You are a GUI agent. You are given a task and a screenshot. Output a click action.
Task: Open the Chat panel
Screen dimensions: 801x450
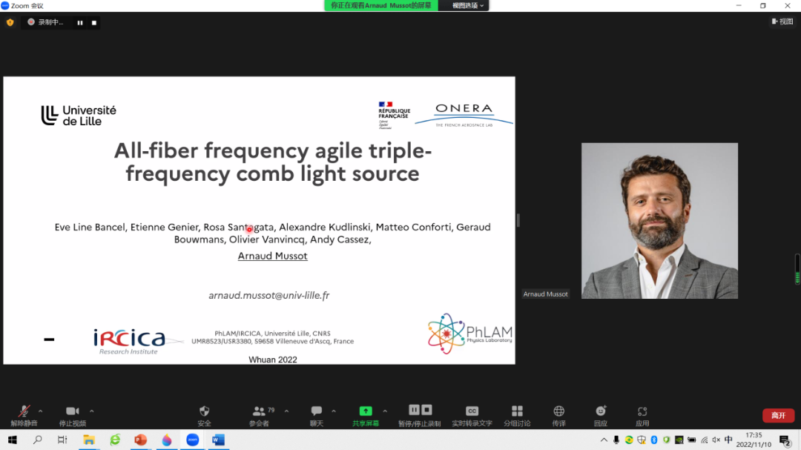click(317, 411)
